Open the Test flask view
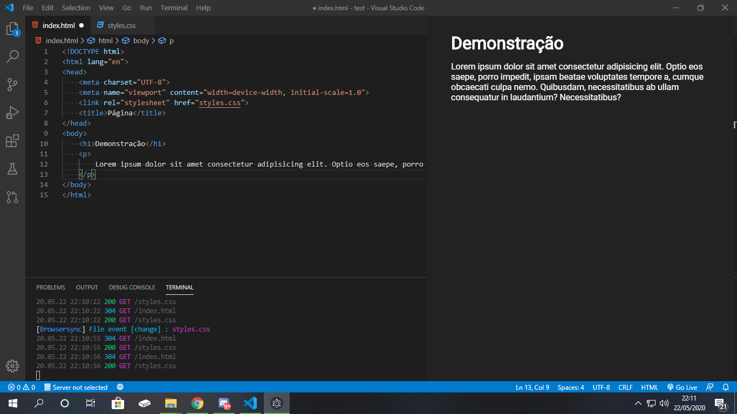This screenshot has width=737, height=414. pyautogui.click(x=12, y=169)
